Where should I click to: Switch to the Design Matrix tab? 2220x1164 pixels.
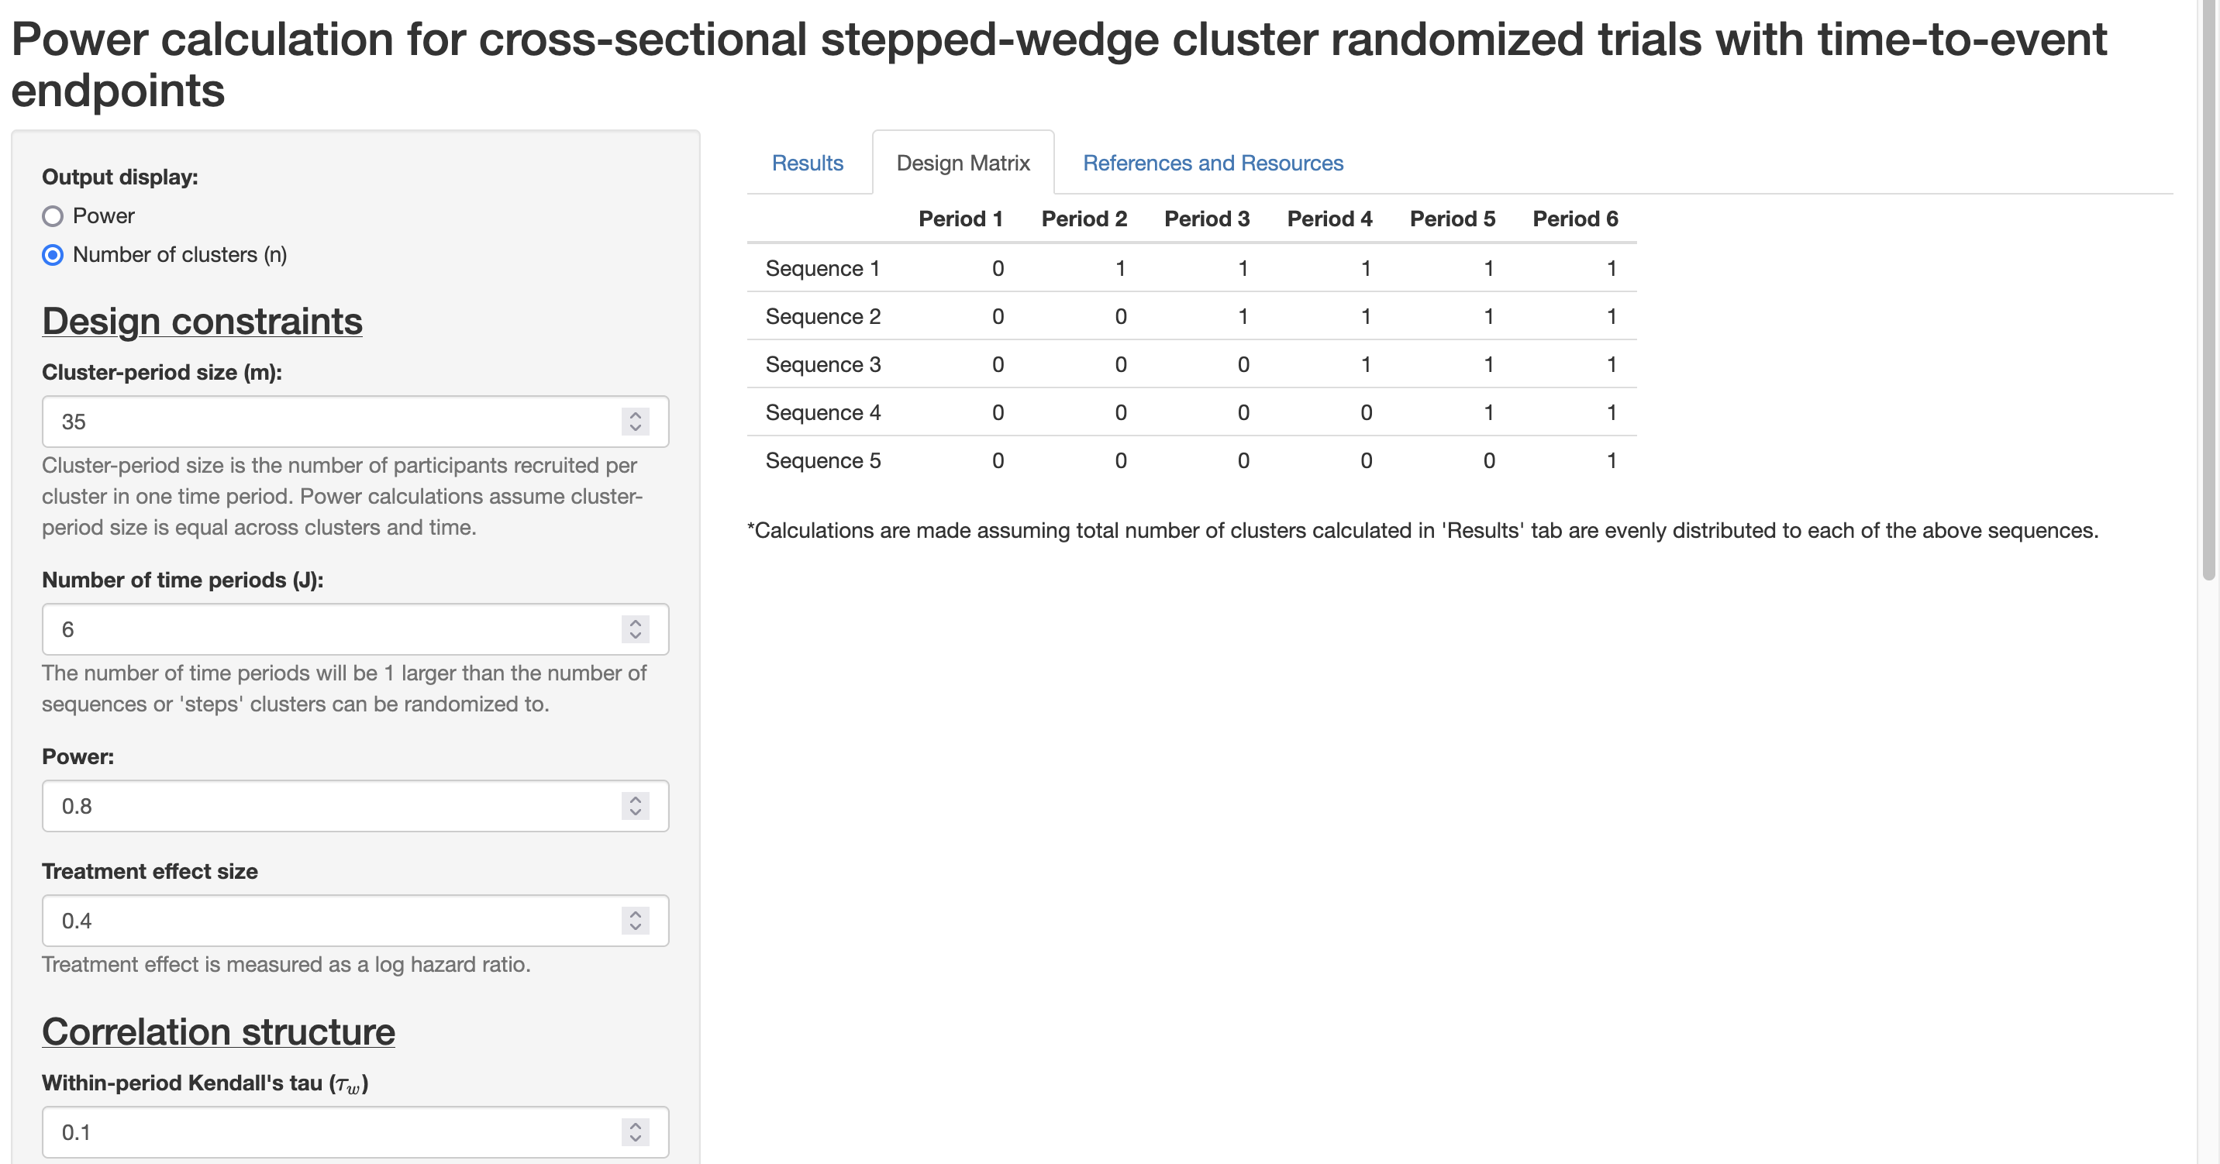(x=963, y=163)
